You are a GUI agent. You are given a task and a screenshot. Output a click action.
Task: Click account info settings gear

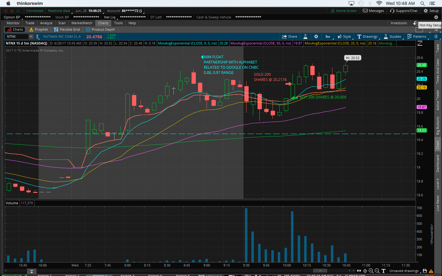(436, 17)
